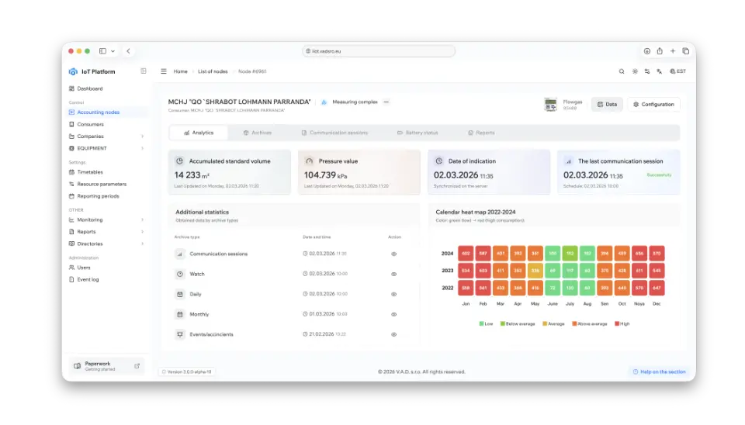Open Reporting periods settings
This screenshot has width=745, height=425.
(94, 196)
